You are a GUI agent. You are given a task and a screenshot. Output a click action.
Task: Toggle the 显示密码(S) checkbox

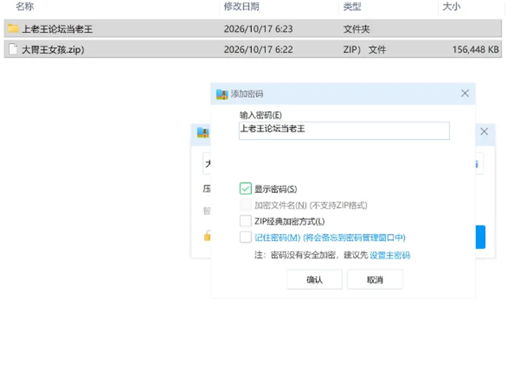click(246, 188)
